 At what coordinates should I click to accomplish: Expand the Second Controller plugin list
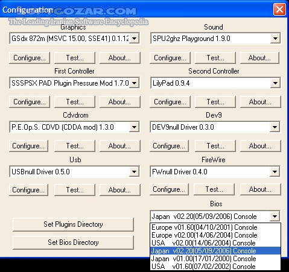pyautogui.click(x=275, y=83)
